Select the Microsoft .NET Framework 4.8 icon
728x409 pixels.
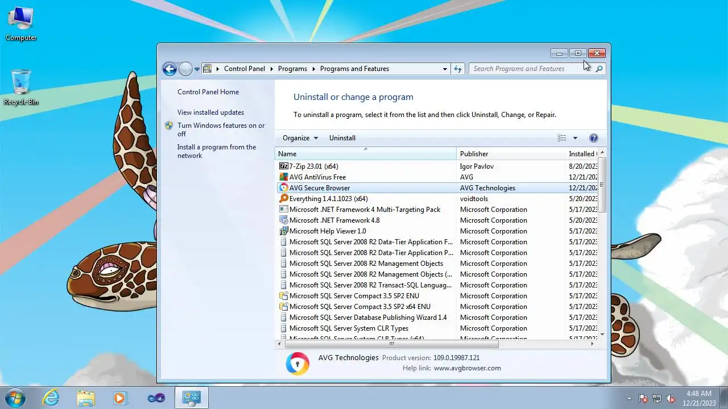[x=284, y=220]
